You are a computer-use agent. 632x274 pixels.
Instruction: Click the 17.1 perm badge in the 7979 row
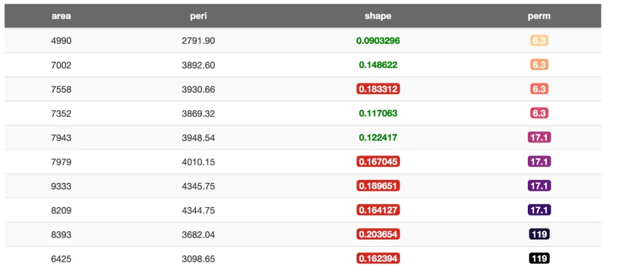[x=540, y=162]
